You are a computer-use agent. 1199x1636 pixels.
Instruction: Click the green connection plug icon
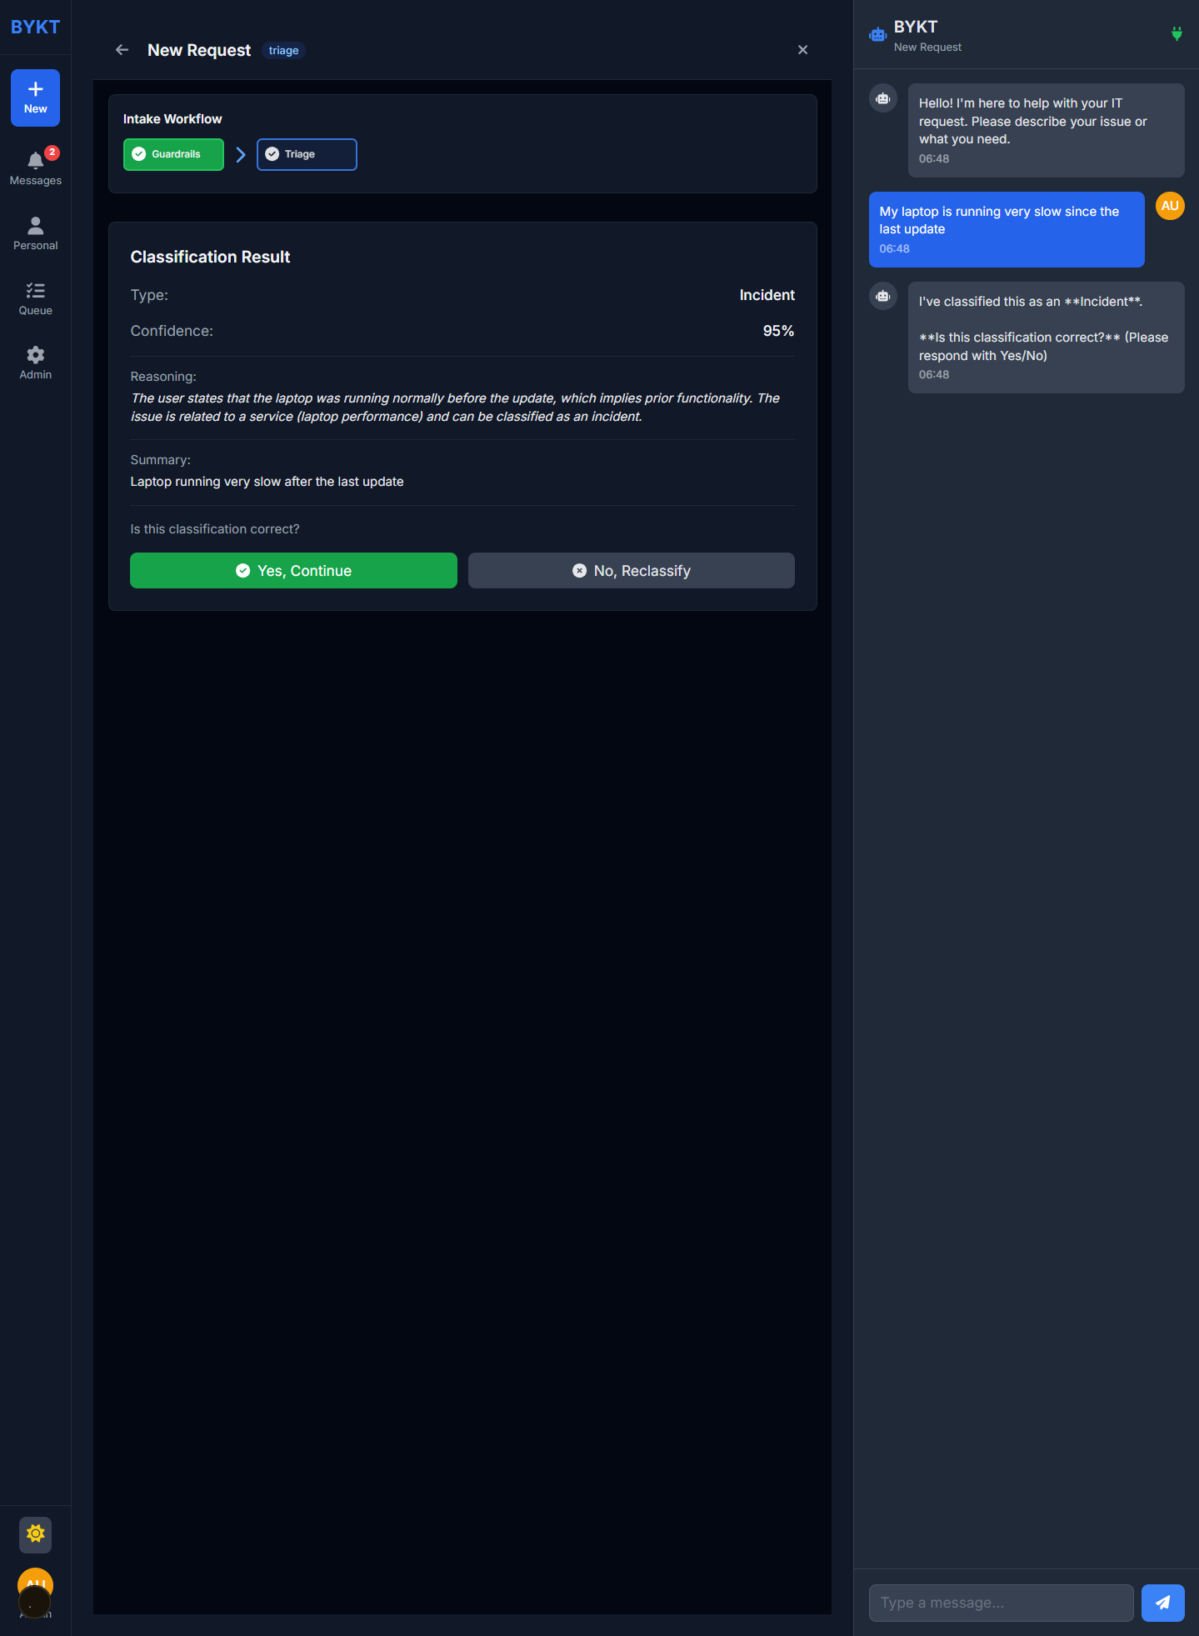pos(1177,34)
